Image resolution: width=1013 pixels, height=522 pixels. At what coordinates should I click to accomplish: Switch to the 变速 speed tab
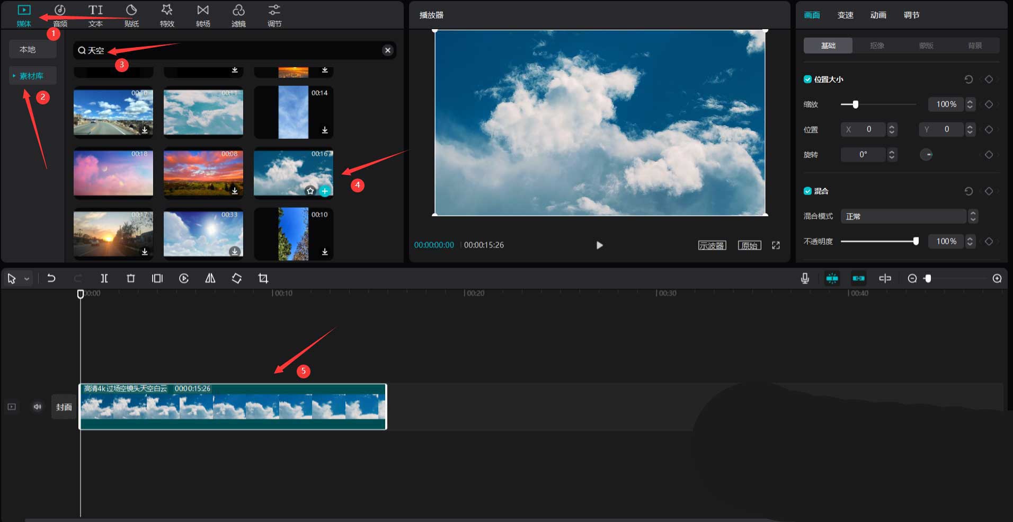(x=845, y=15)
